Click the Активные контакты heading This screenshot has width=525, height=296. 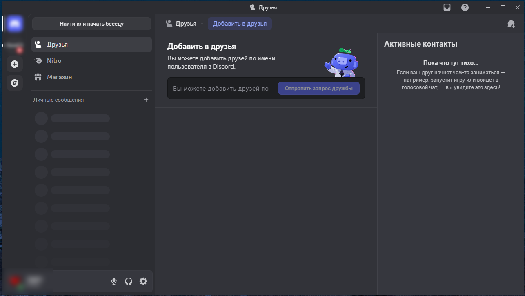point(420,44)
